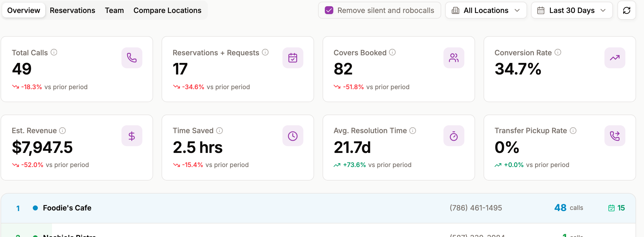Click the blue status dot for Foodie's Cafe
The height and width of the screenshot is (237, 644).
[x=35, y=208]
